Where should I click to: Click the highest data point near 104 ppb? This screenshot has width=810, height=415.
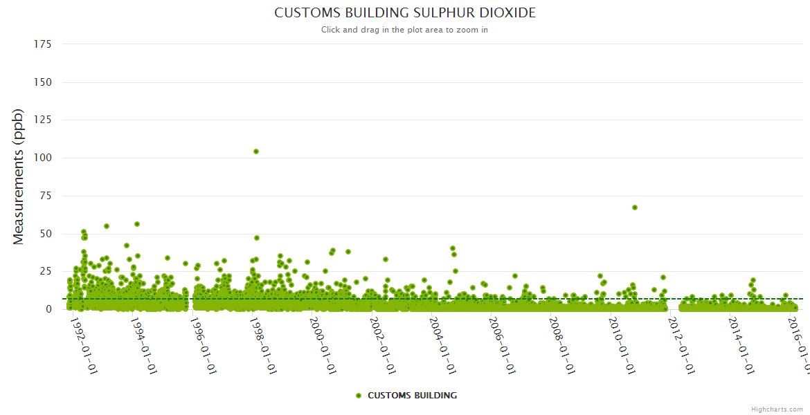(x=256, y=151)
